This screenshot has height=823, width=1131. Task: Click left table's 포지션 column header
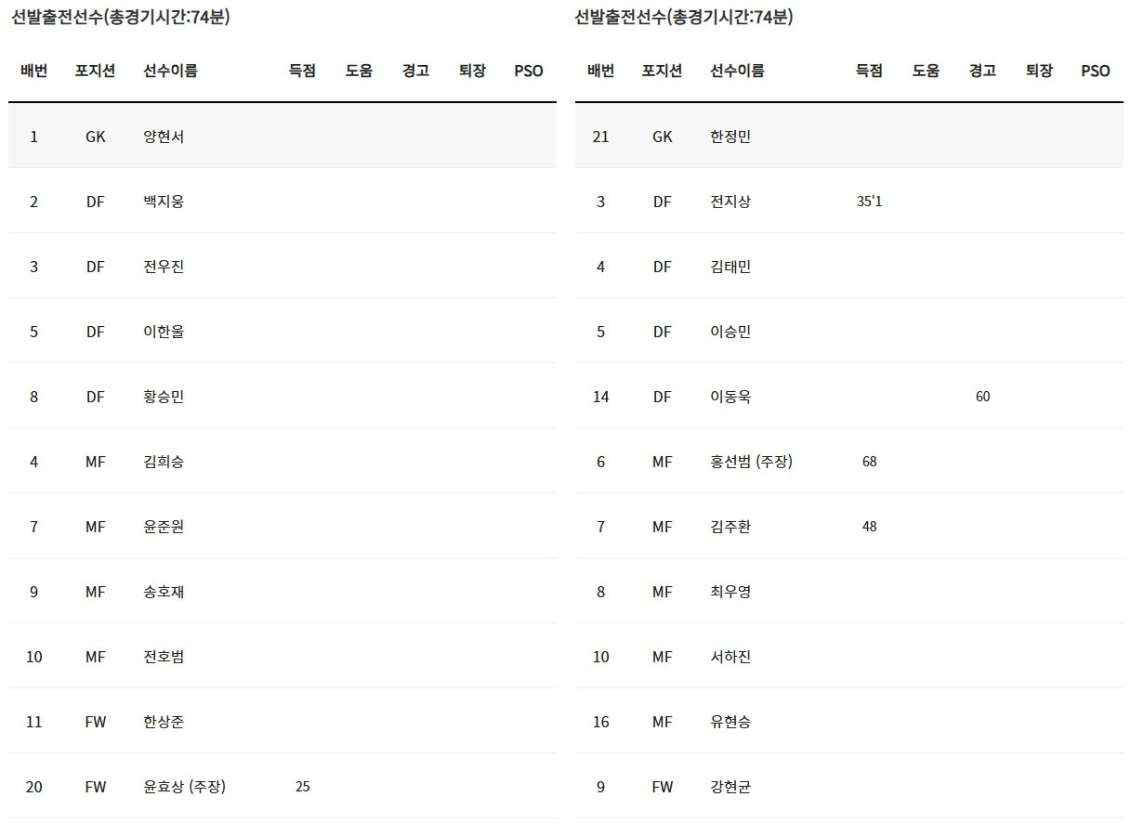coord(96,71)
